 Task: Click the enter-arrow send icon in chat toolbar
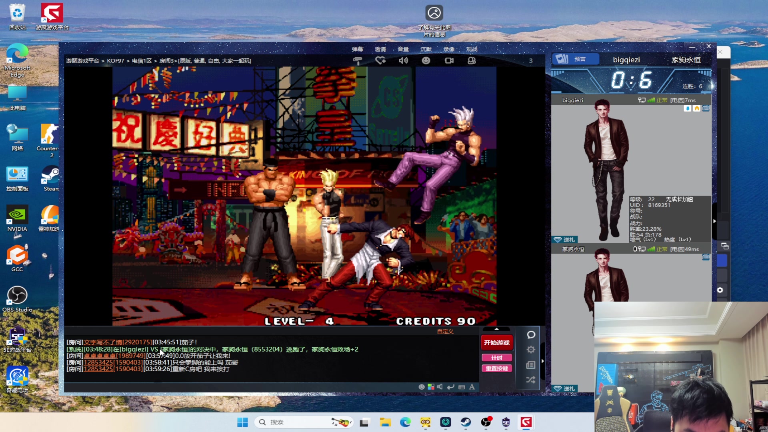450,387
